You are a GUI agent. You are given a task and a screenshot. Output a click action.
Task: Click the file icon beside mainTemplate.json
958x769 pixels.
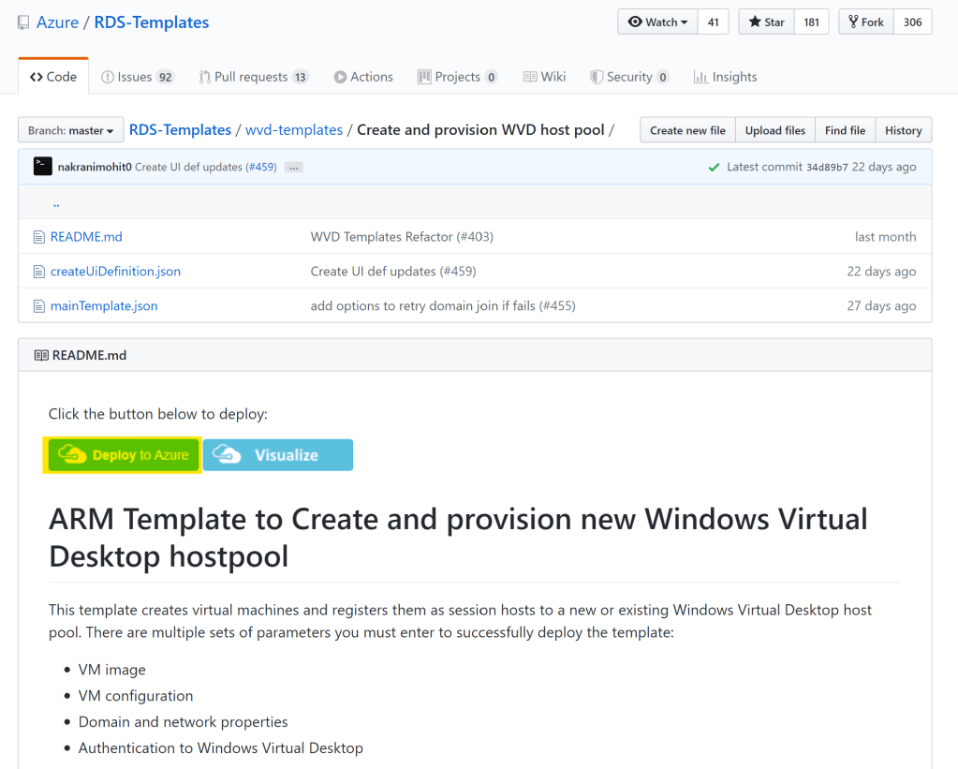(x=39, y=306)
